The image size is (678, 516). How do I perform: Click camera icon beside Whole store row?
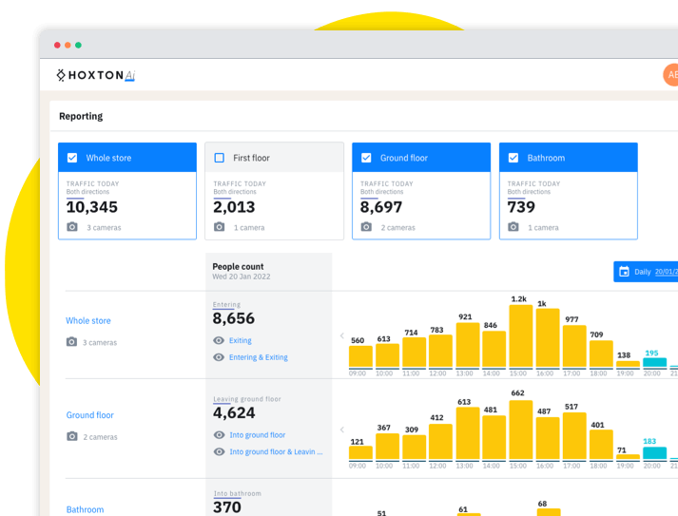coord(71,342)
